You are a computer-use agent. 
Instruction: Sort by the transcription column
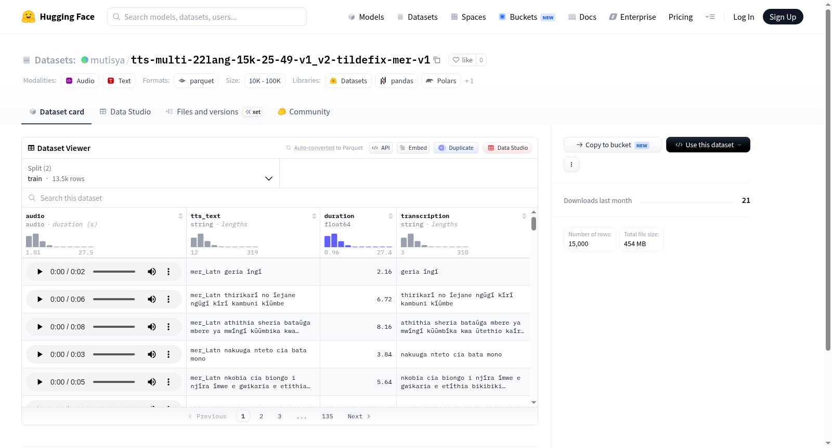[x=524, y=216]
